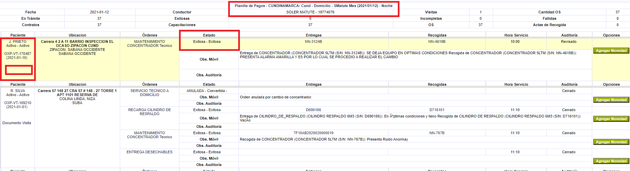Click the Incompletas label
This screenshot has width=630, height=171.
431,18
